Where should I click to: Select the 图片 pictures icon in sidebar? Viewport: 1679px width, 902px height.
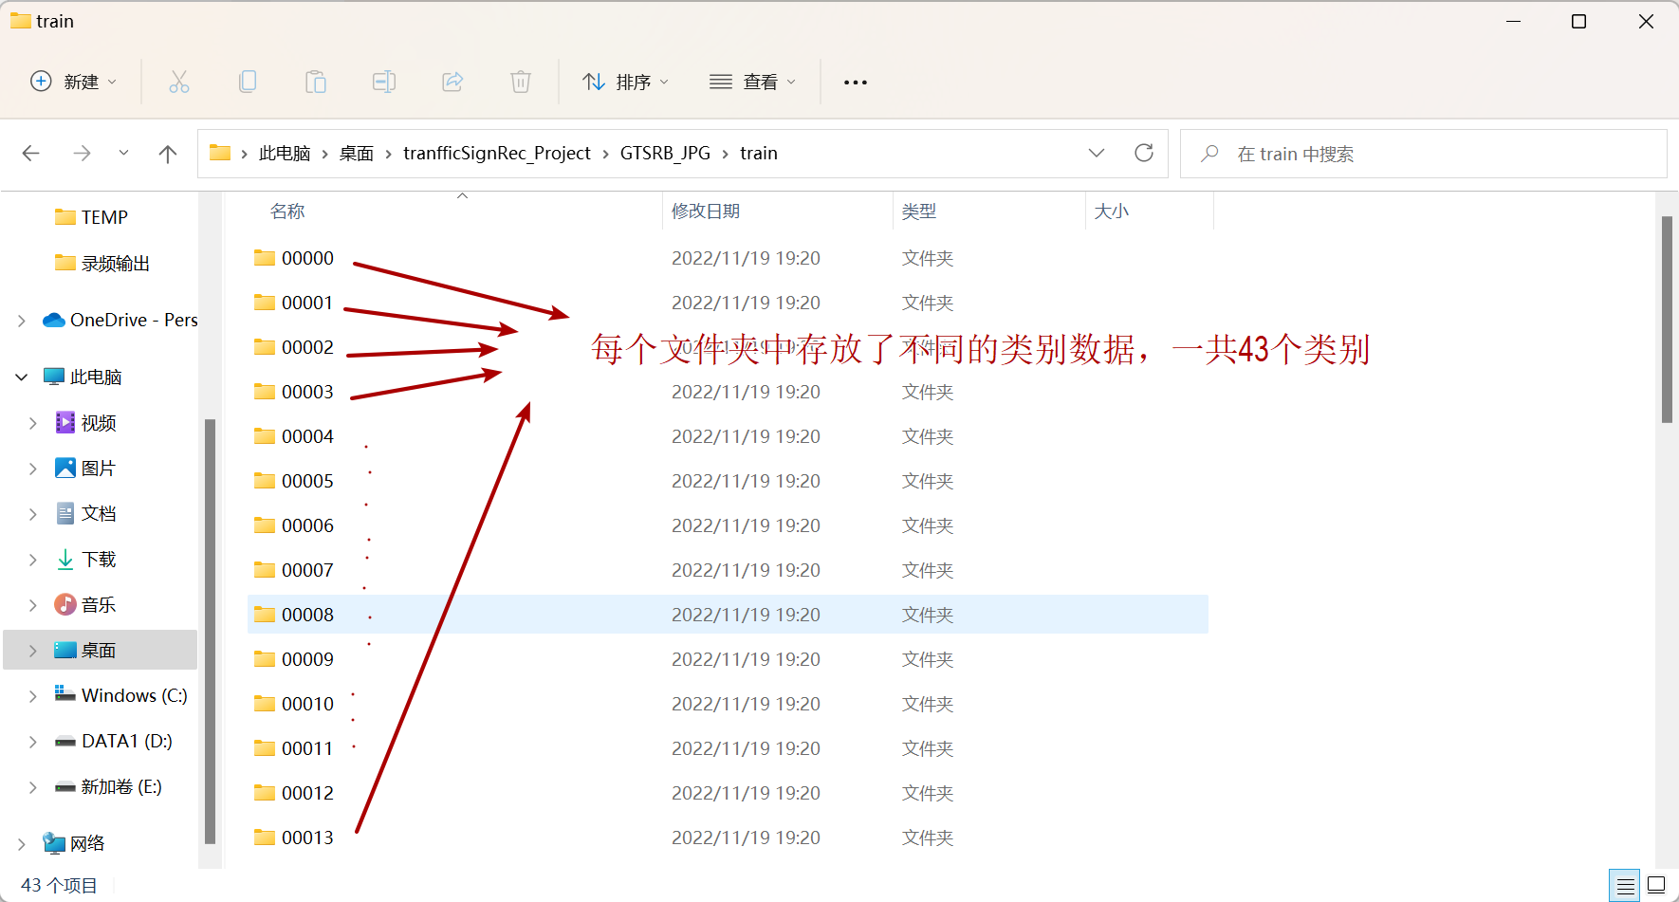click(65, 469)
